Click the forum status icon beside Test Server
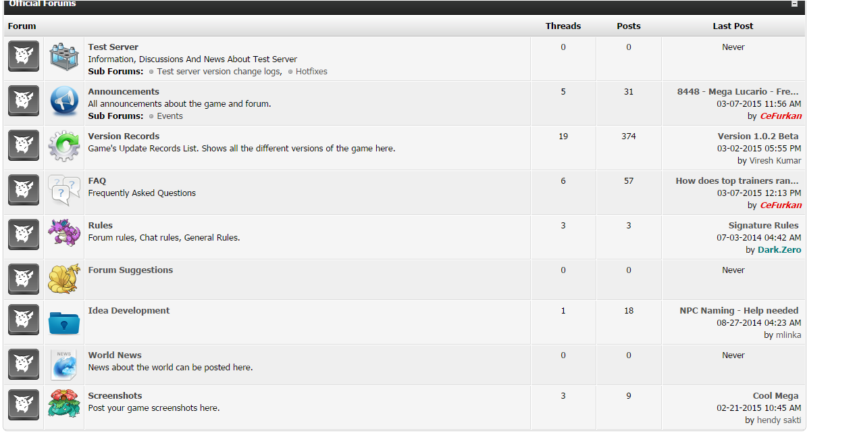 24,56
